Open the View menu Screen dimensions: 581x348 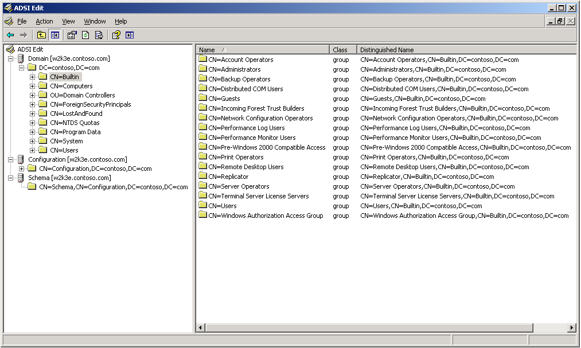point(68,21)
